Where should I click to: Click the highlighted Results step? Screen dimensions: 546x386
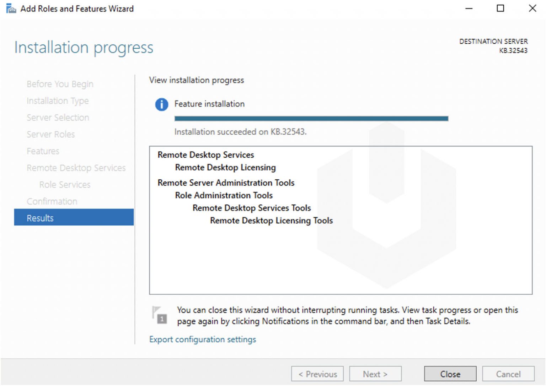(x=40, y=218)
